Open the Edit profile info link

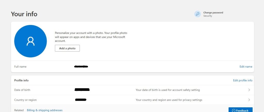click(243, 80)
